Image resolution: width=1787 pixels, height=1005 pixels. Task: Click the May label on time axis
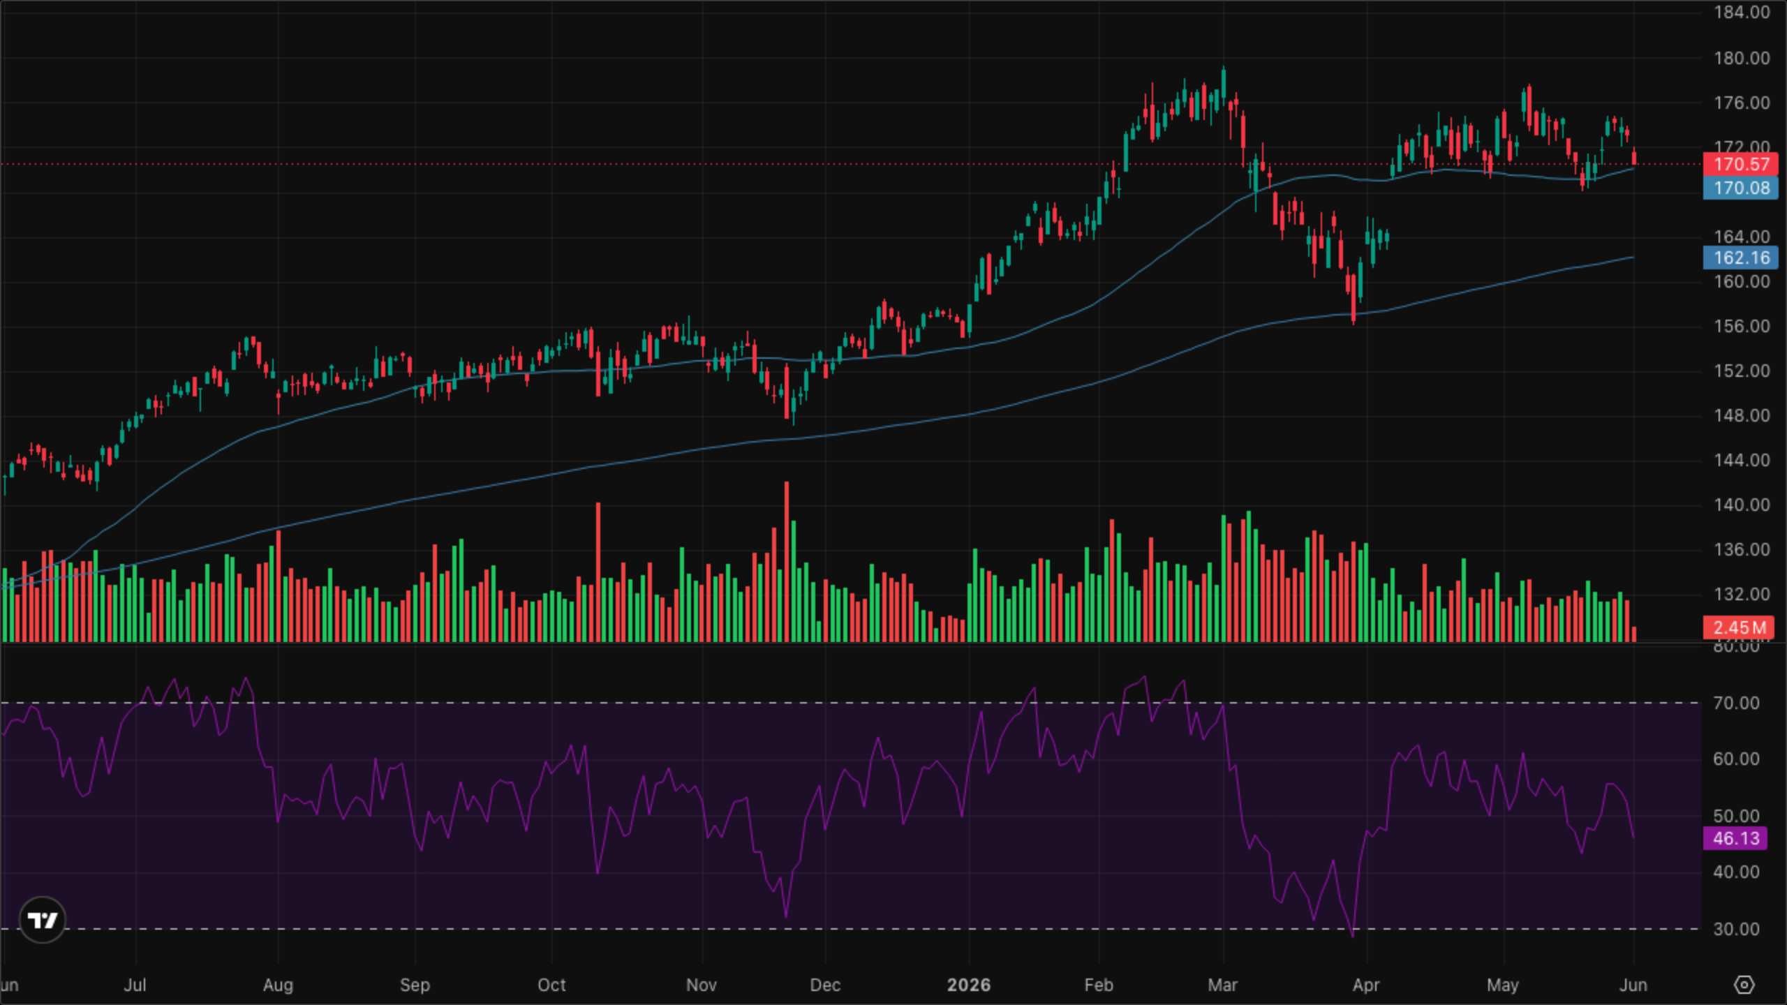click(x=1503, y=985)
